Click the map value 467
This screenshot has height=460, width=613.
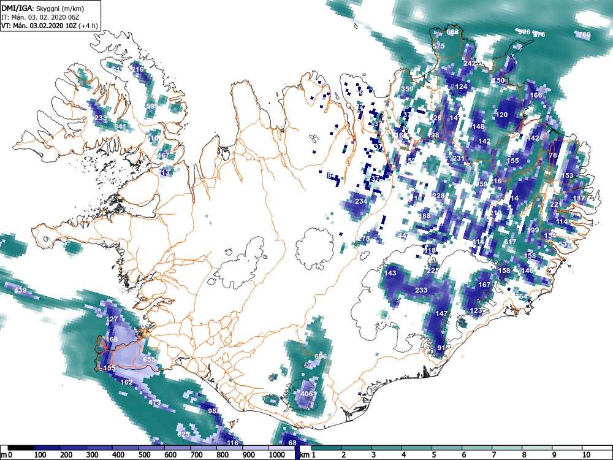tap(163, 155)
